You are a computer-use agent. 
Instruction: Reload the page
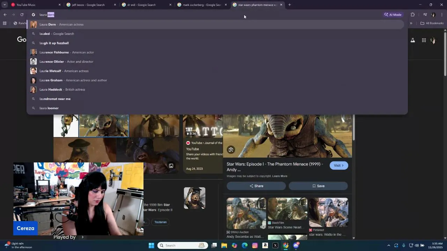pyautogui.click(x=22, y=15)
